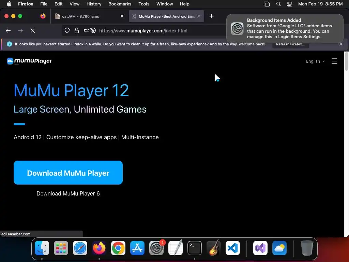Open System Settings from the Dock
Viewport: 349px width, 262px height.
click(156, 248)
